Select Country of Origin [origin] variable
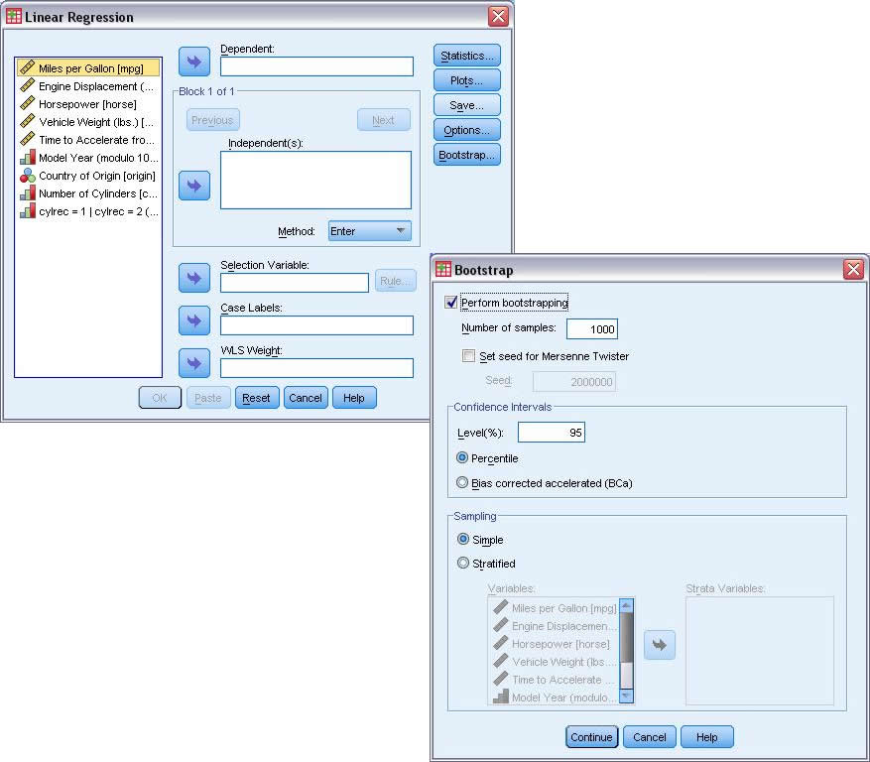The image size is (870, 762). [88, 176]
